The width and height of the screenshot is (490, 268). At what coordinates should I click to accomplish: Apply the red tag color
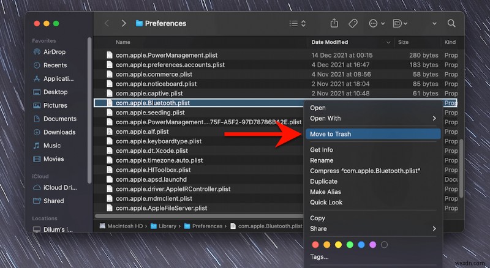click(x=315, y=245)
